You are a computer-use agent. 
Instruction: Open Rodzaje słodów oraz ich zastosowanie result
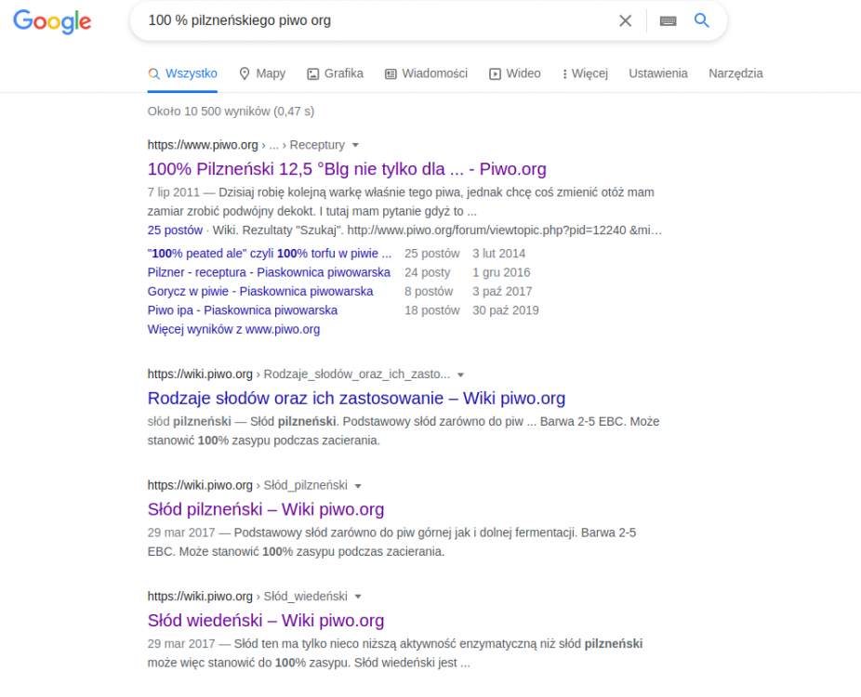coord(356,398)
